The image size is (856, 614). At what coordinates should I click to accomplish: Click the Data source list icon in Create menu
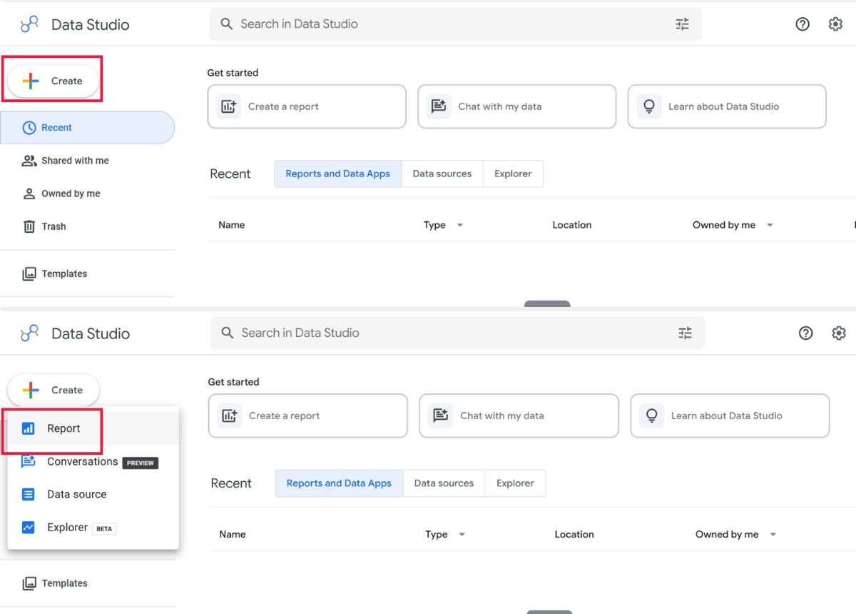click(29, 494)
